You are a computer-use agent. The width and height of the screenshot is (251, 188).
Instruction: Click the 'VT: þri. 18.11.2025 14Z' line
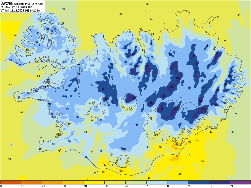coord(15,11)
